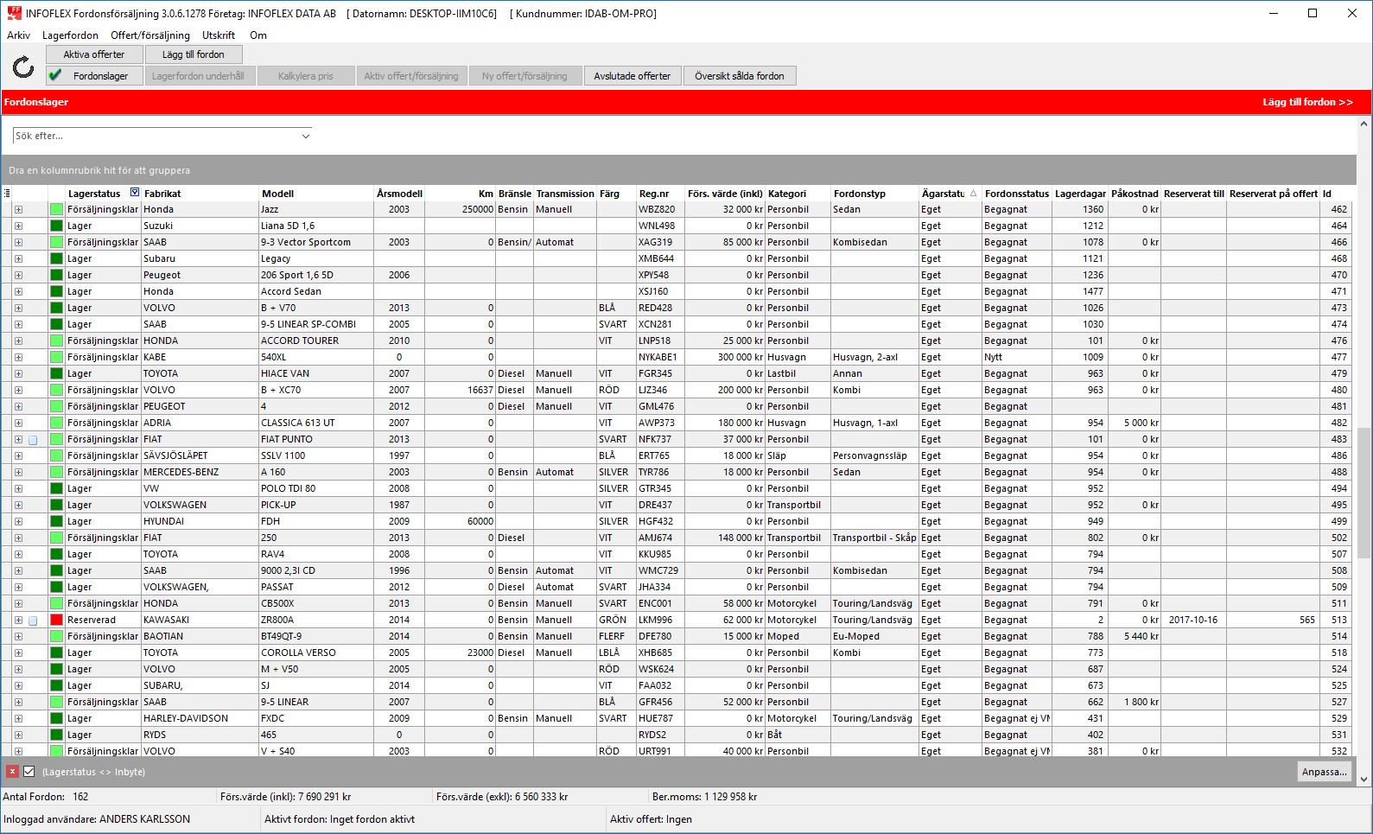
Task: Sort by the Kategori column header
Action: click(x=798, y=194)
